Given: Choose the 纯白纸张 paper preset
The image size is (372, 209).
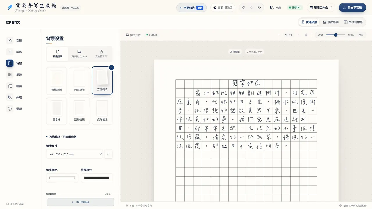Looking at the screenshot, I should 79,81.
